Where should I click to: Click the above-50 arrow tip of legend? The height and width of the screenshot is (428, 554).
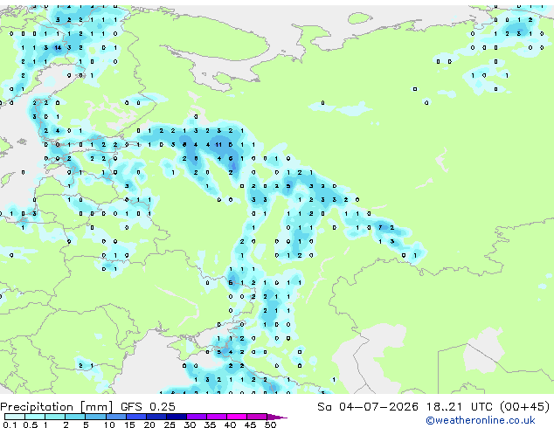[277, 417]
